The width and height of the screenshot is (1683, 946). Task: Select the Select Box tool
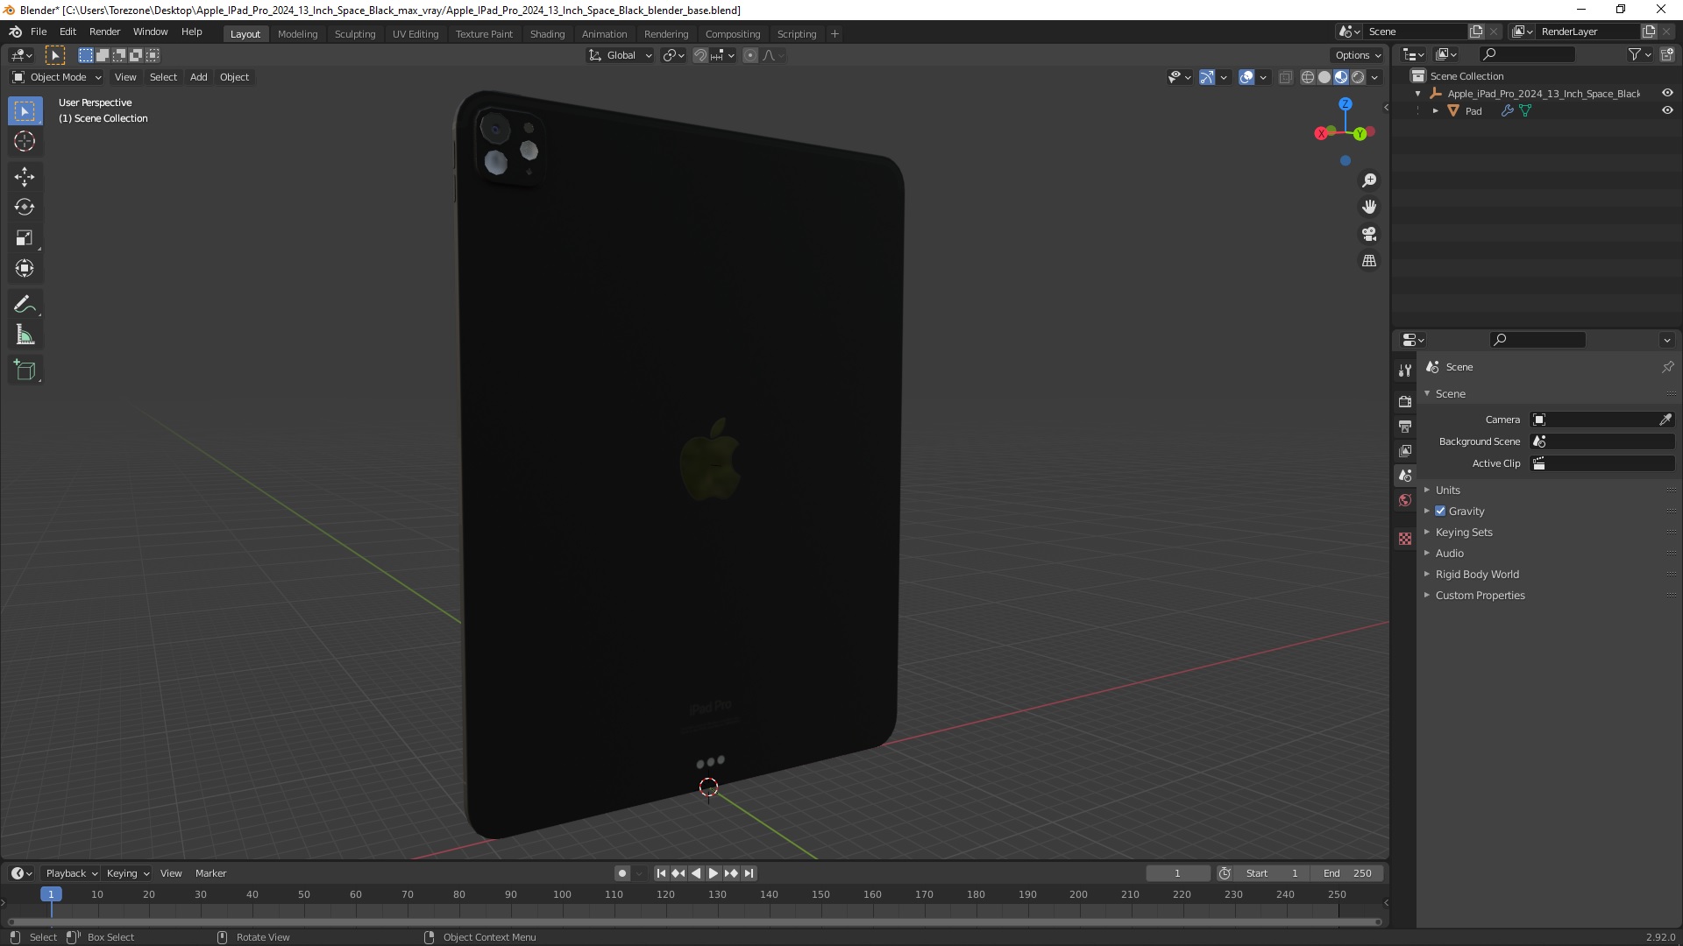pos(25,111)
